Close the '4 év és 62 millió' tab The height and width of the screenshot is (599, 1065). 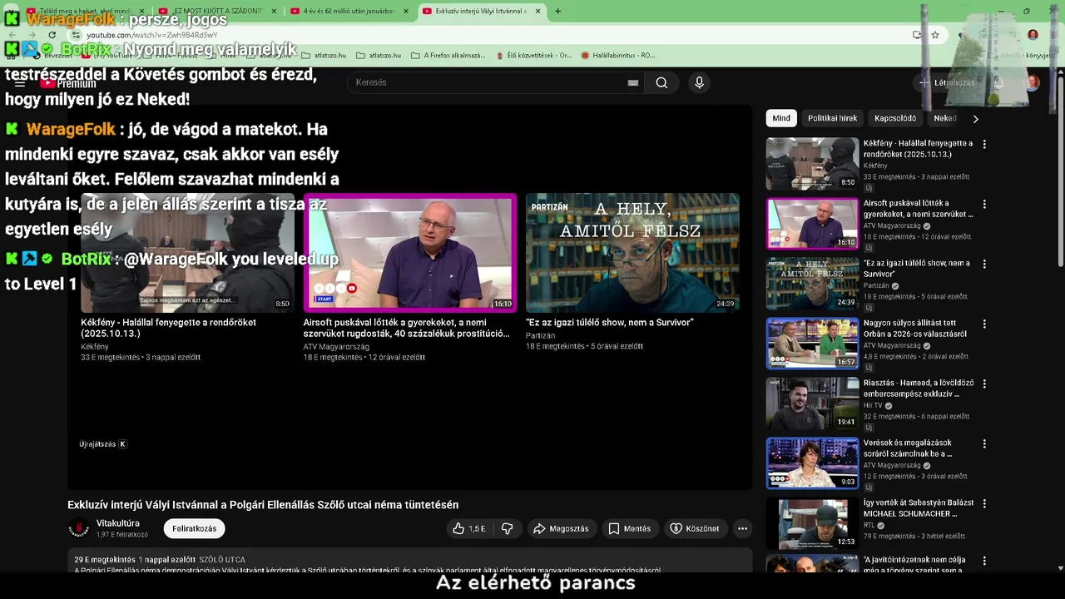[406, 11]
